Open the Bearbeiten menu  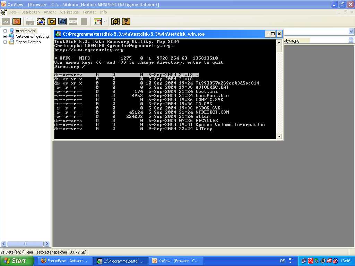31,12
